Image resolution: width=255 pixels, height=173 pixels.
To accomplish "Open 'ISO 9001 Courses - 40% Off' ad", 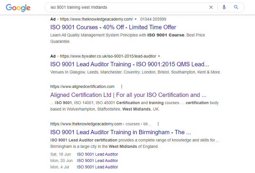I will click(113, 27).
